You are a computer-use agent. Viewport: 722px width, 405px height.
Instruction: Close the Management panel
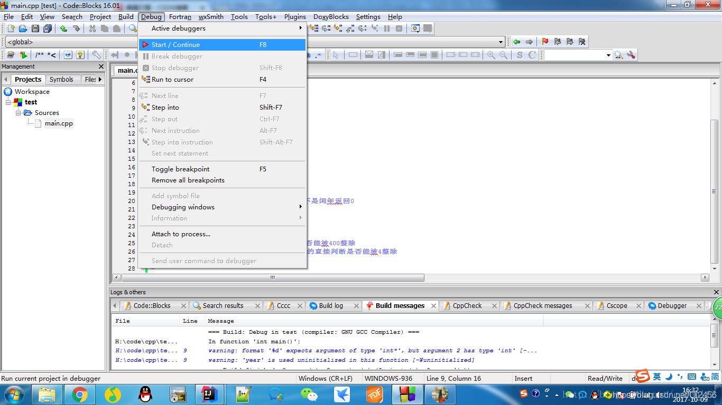101,67
